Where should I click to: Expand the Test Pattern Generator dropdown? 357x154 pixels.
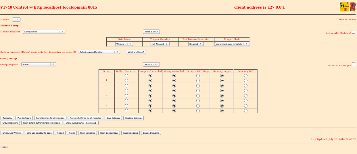pos(196,44)
